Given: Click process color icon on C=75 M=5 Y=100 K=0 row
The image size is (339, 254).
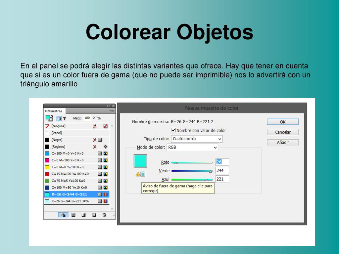Looking at the screenshot, I should (x=100, y=181).
